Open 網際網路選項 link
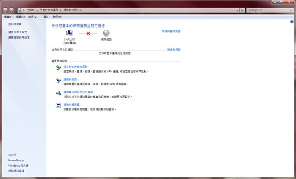Screen dimensions: 296x179 click(16, 171)
